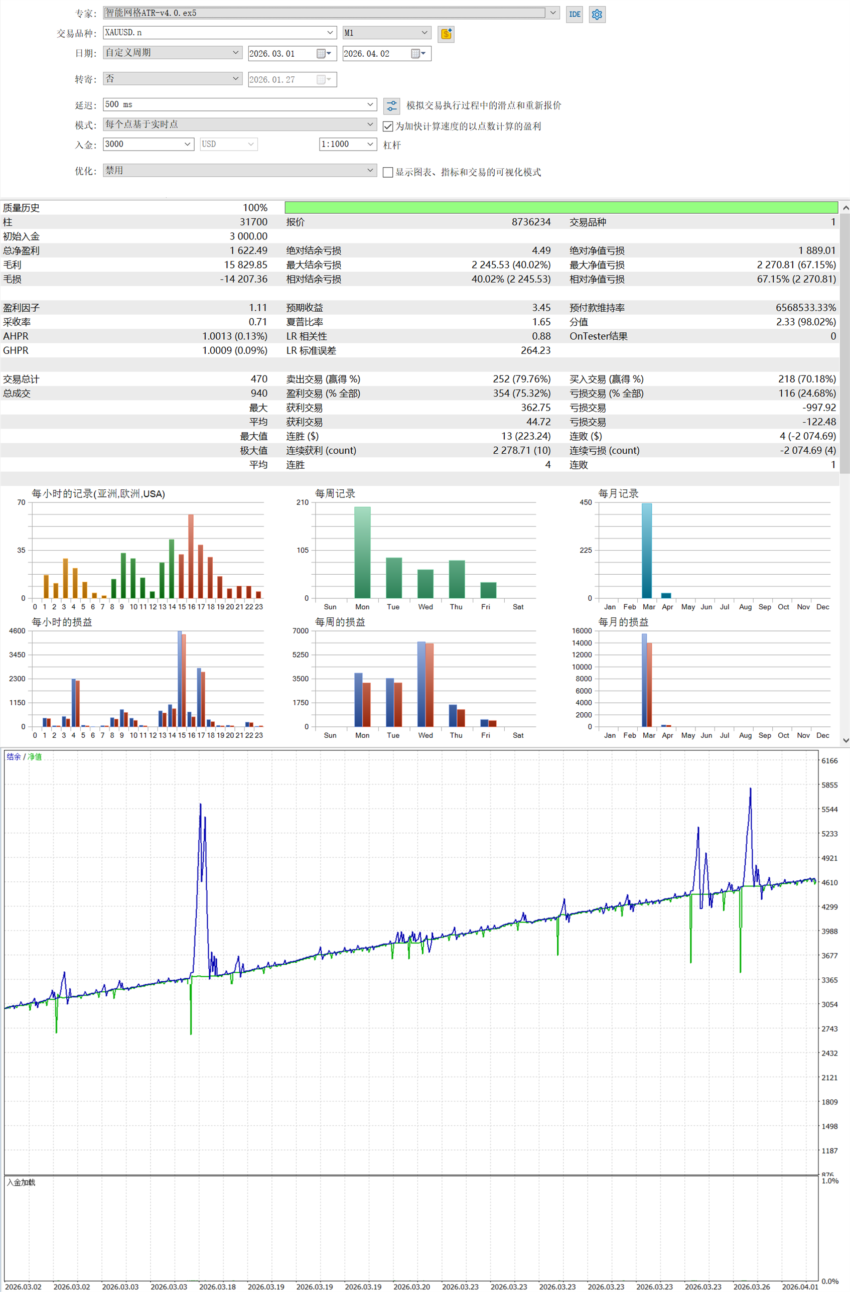Screen dimensions: 850x1292
Task: Select the LR 标准误差 value 264.23
Action: click(x=536, y=351)
